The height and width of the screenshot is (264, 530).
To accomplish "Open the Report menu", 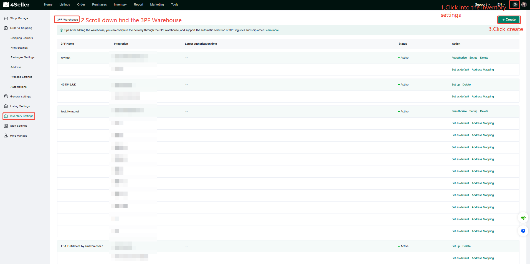I will [x=138, y=4].
